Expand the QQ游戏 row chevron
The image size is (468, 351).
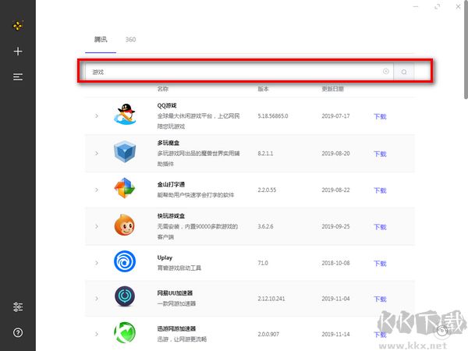point(97,115)
